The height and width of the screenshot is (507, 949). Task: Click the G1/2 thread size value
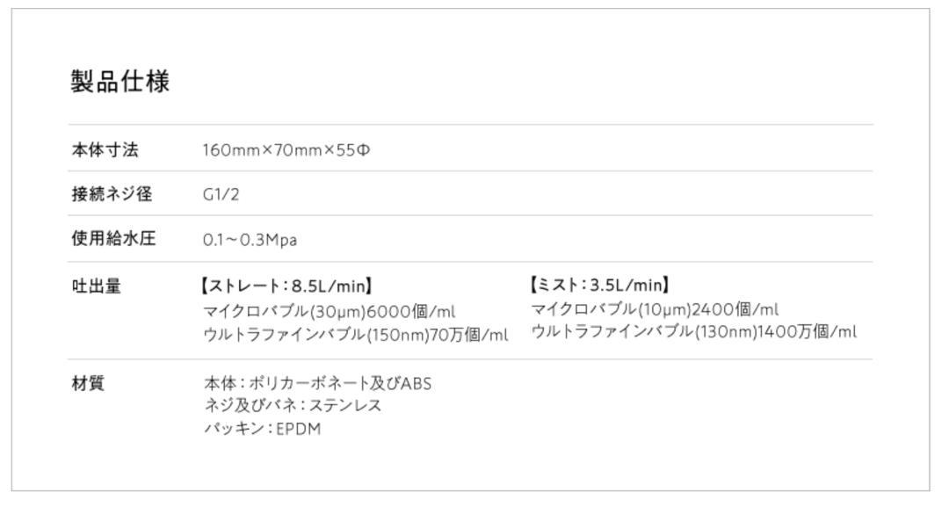point(221,194)
